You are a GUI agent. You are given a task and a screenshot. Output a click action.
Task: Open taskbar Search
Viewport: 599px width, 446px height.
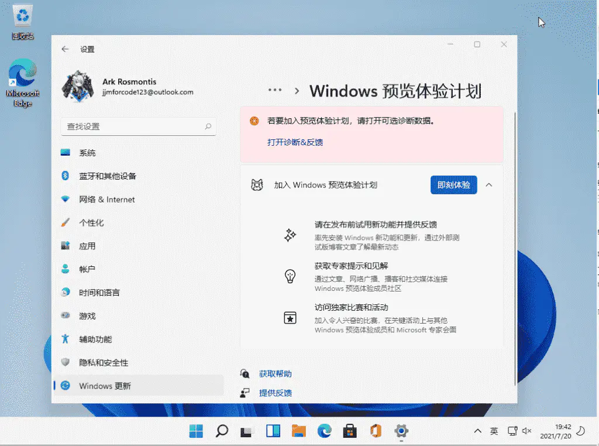pyautogui.click(x=222, y=431)
